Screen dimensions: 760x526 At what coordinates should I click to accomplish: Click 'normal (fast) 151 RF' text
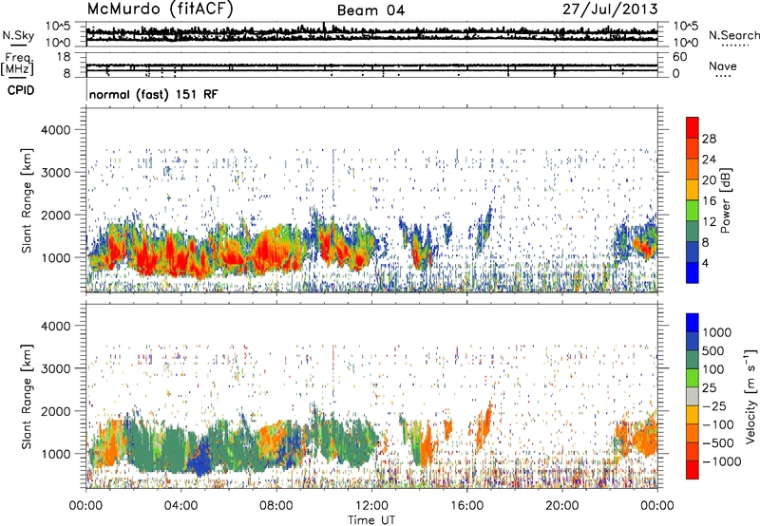154,94
